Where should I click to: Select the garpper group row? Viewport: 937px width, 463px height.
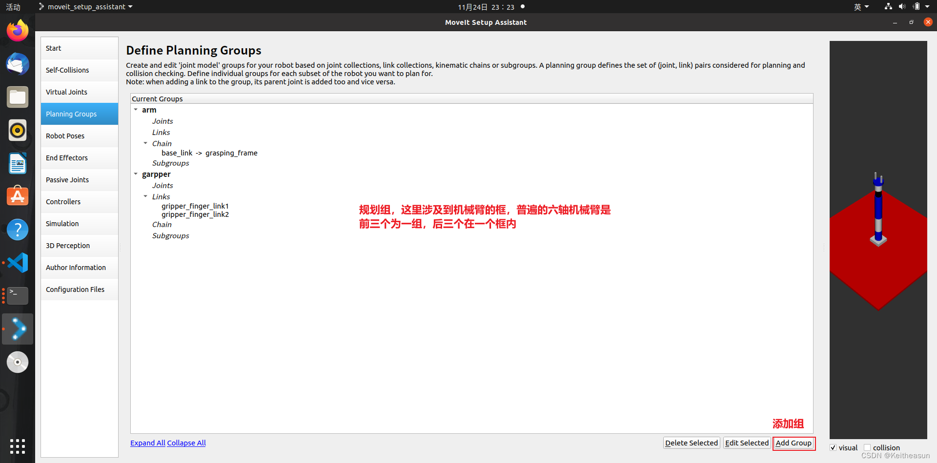click(156, 174)
